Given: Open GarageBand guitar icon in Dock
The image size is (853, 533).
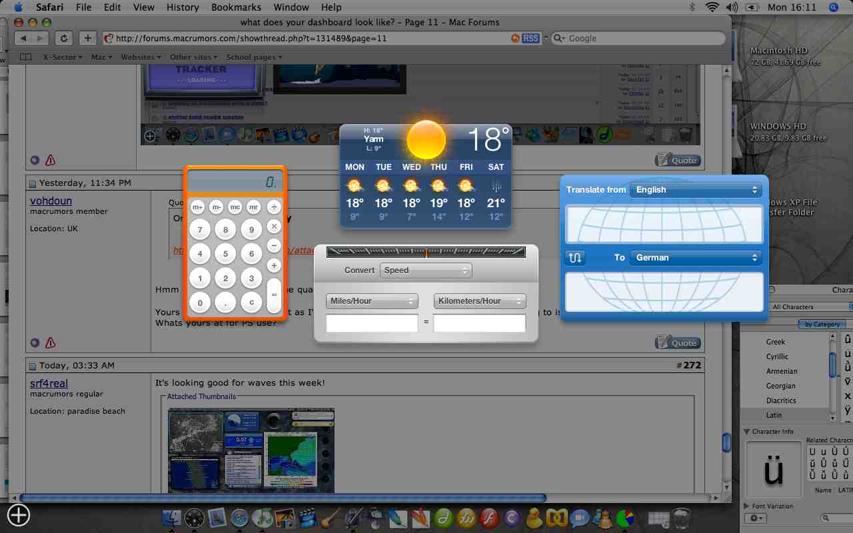Looking at the screenshot, I should [331, 518].
